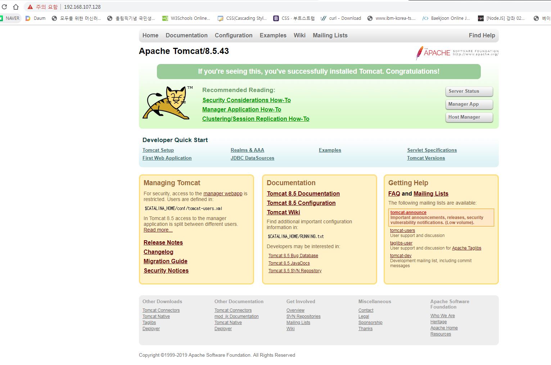This screenshot has height=365, width=551.
Task: Open the CSS(Cascading Styl... bookmark
Action: tap(242, 18)
